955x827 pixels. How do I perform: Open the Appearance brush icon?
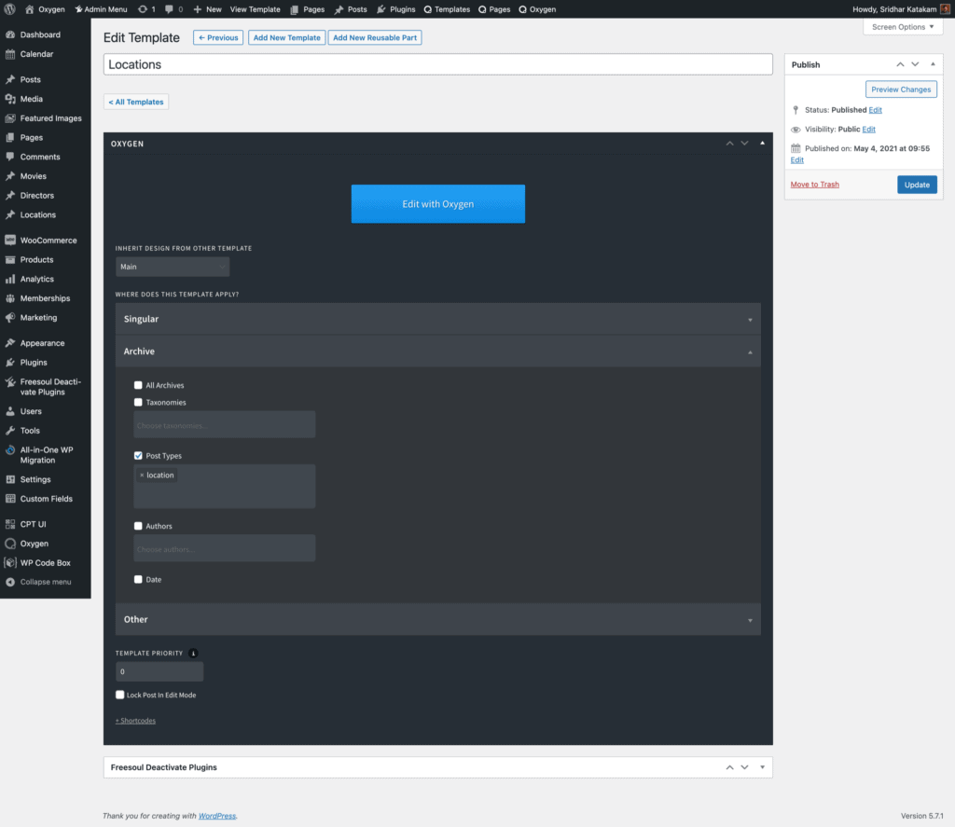click(x=10, y=343)
